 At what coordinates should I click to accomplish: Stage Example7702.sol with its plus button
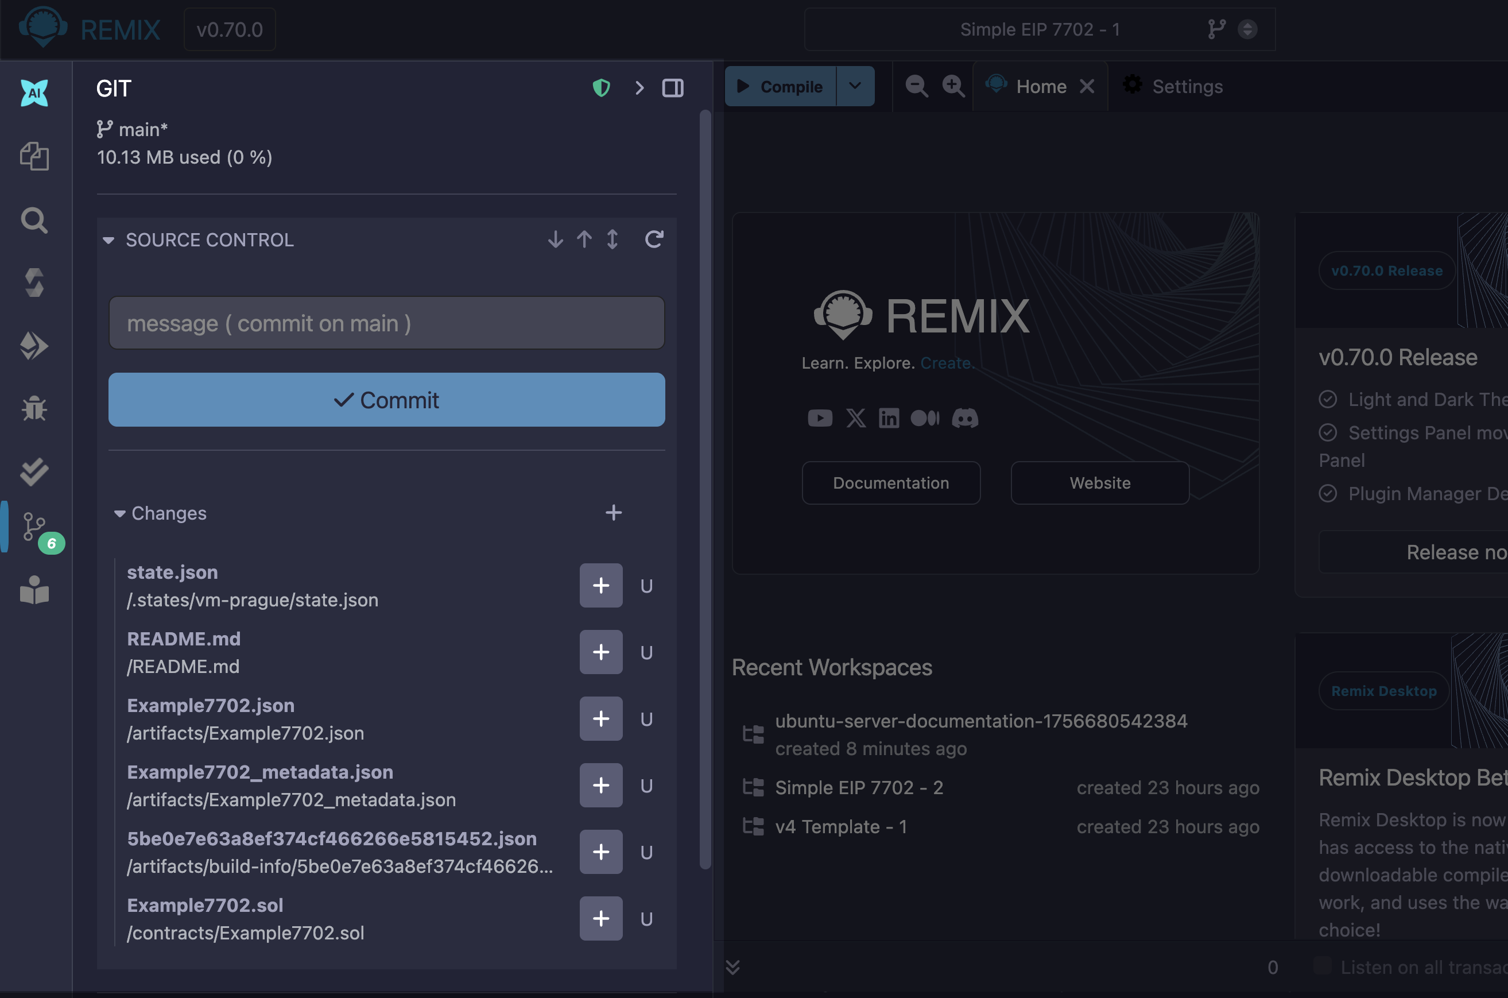click(600, 918)
